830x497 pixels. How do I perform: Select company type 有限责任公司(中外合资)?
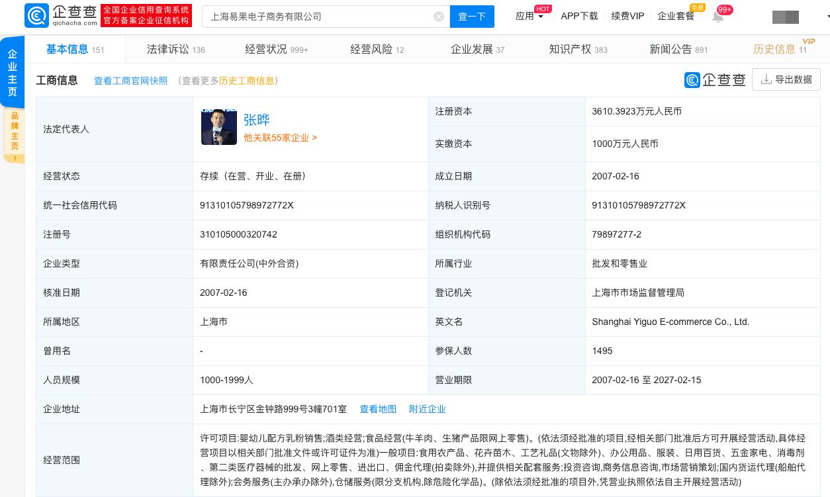pyautogui.click(x=250, y=263)
